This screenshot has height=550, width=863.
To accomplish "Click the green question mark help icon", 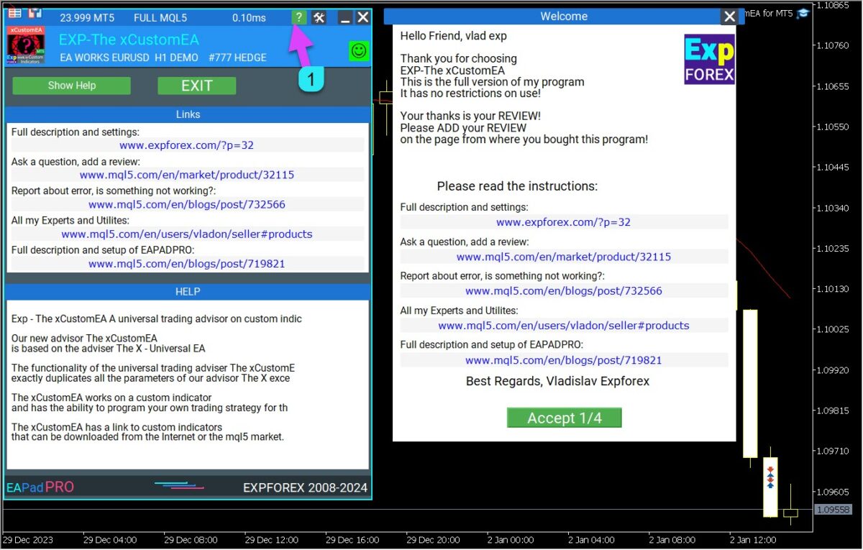I will [x=298, y=17].
